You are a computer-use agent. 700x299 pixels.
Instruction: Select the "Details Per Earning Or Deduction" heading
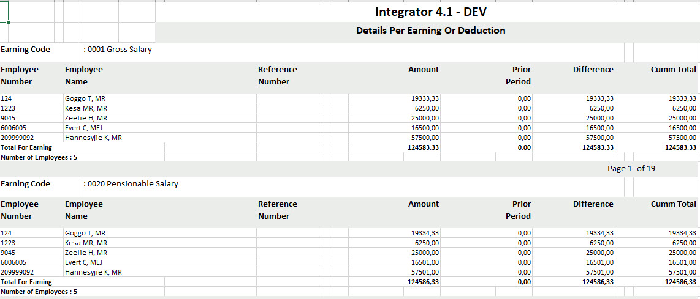tap(430, 31)
